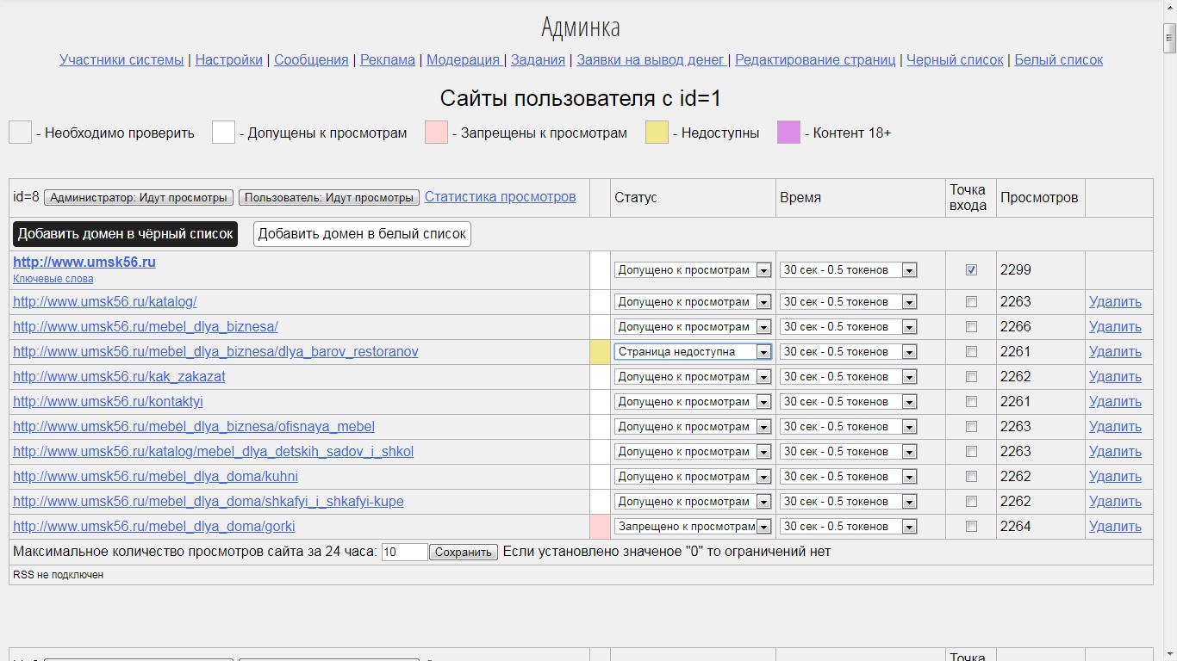Tick entry point checkbox for detskih_sadov_i_shkol row
The image size is (1177, 661).
[x=972, y=452]
